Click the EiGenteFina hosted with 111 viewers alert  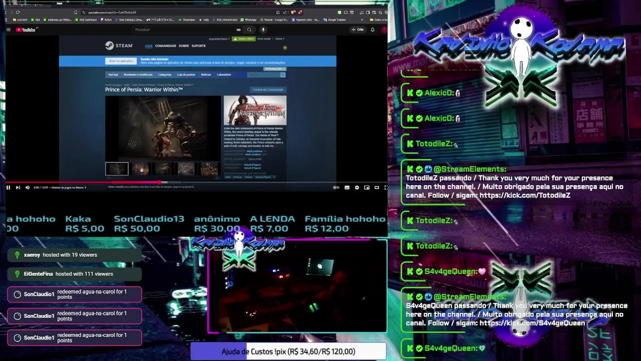click(75, 274)
